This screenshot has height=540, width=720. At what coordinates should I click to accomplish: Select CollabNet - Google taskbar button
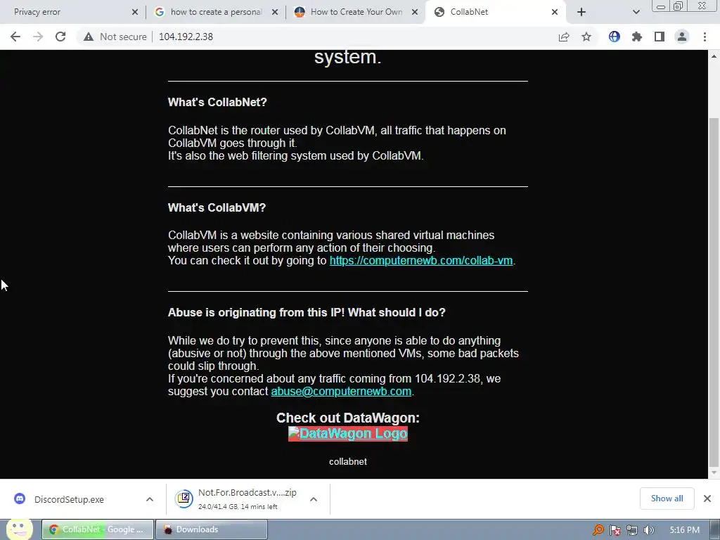(98, 529)
